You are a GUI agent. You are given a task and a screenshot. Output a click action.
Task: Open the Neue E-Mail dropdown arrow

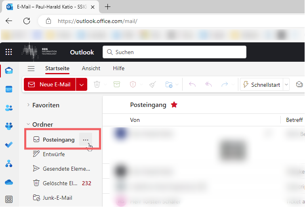click(x=82, y=85)
